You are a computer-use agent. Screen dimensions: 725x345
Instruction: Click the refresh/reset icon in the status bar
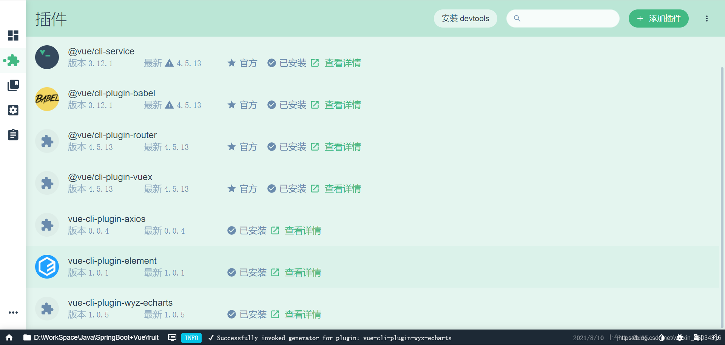[x=716, y=337]
